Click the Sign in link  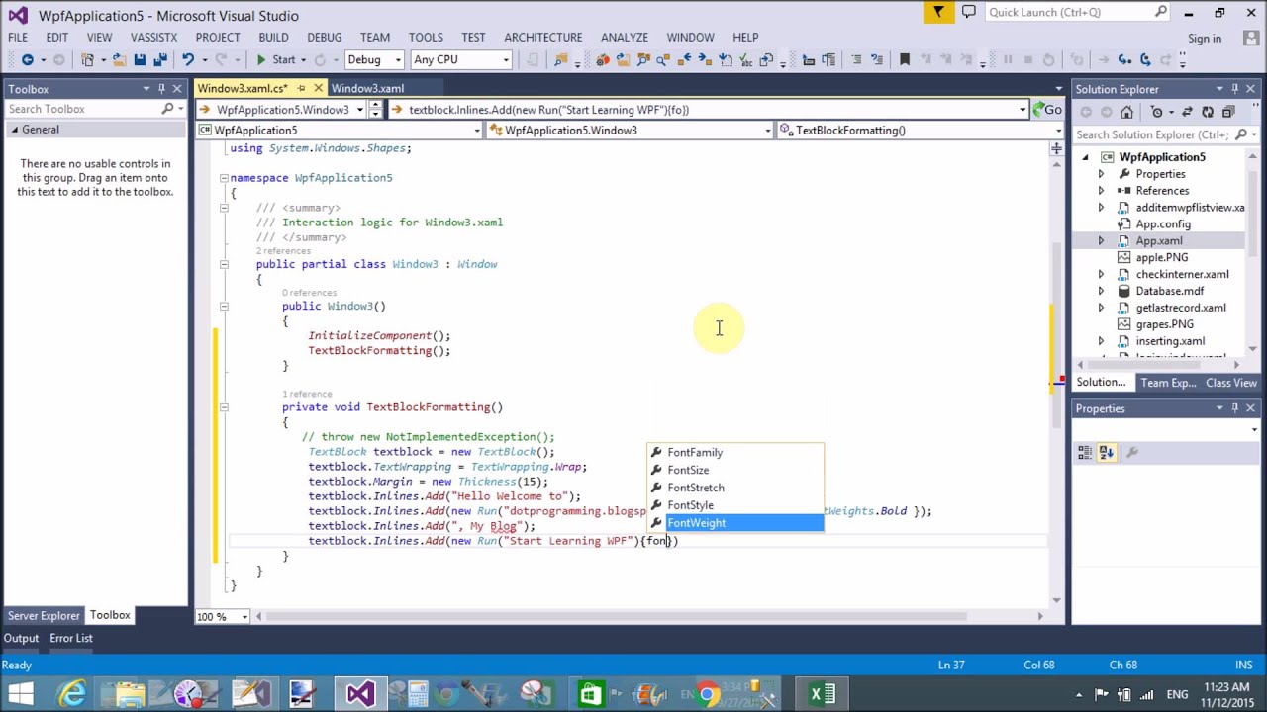pos(1205,39)
